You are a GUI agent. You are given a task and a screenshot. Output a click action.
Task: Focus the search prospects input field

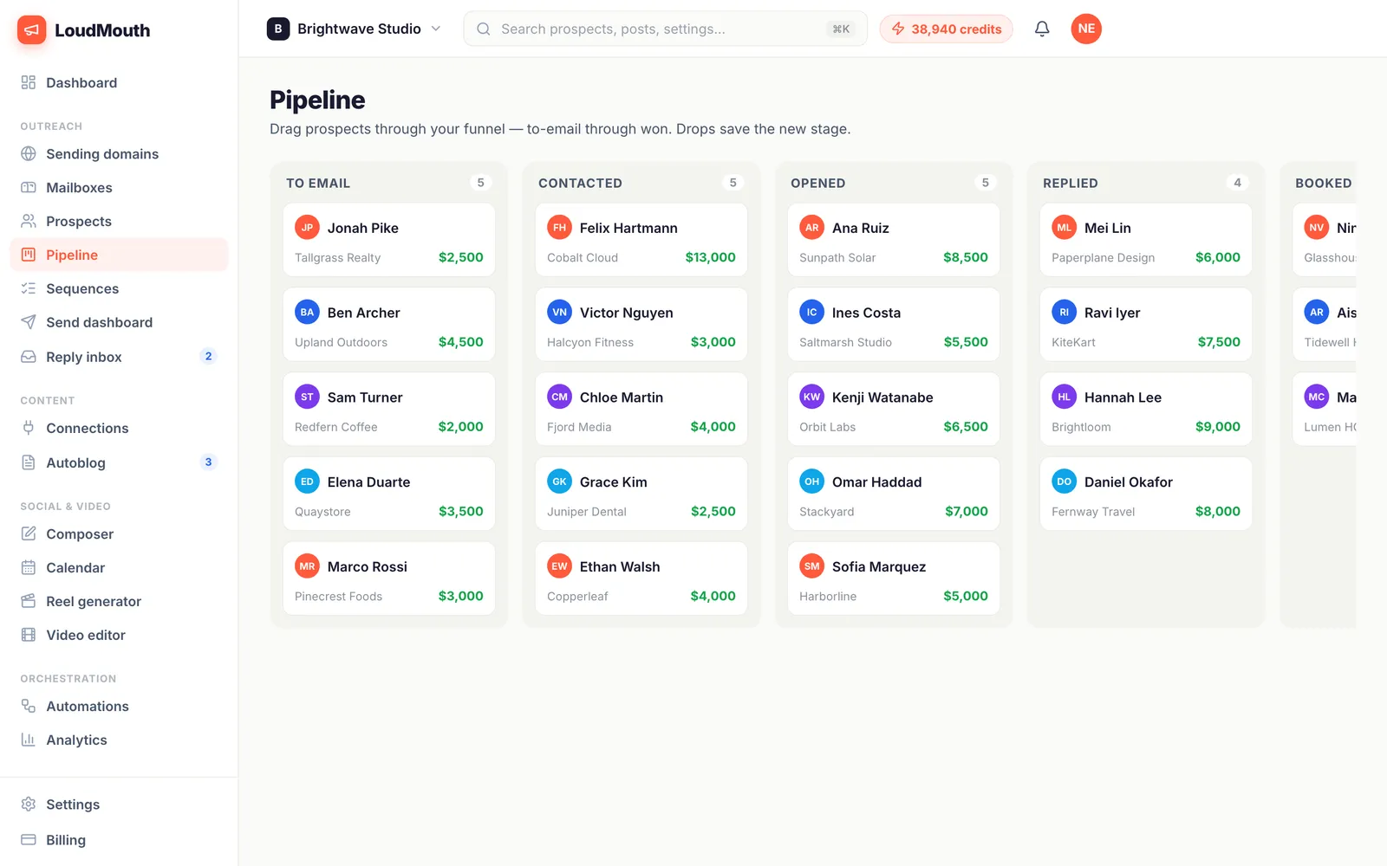665,29
